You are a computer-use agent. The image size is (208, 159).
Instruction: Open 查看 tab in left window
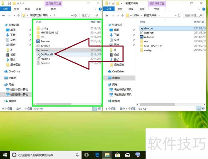click(38, 9)
